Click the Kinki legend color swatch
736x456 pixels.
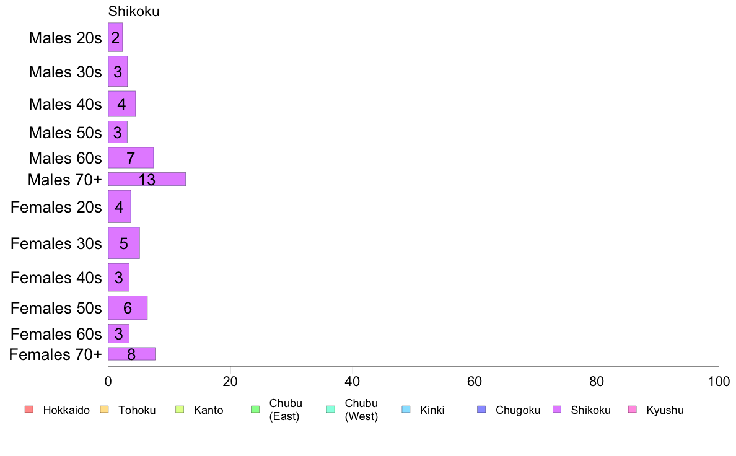pyautogui.click(x=406, y=410)
